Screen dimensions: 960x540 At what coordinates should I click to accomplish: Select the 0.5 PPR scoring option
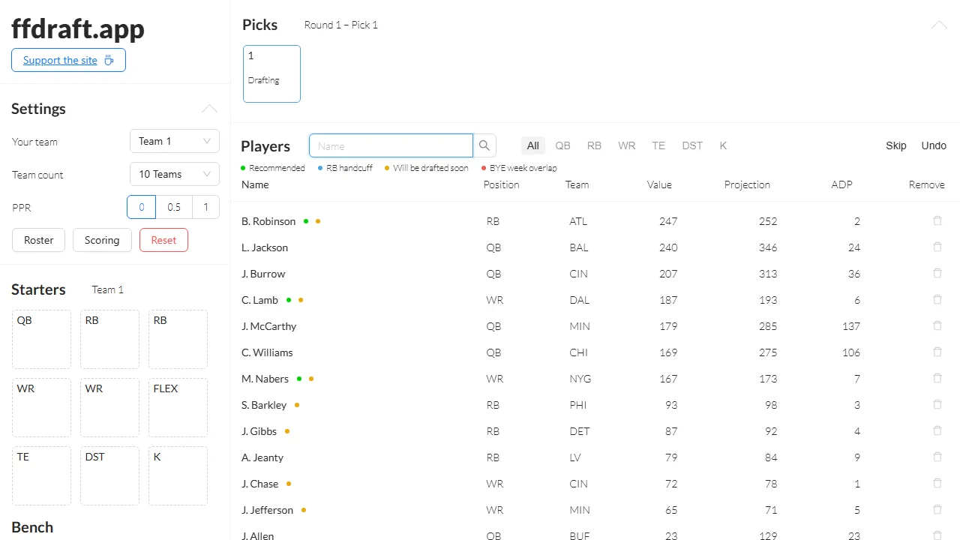tap(174, 207)
